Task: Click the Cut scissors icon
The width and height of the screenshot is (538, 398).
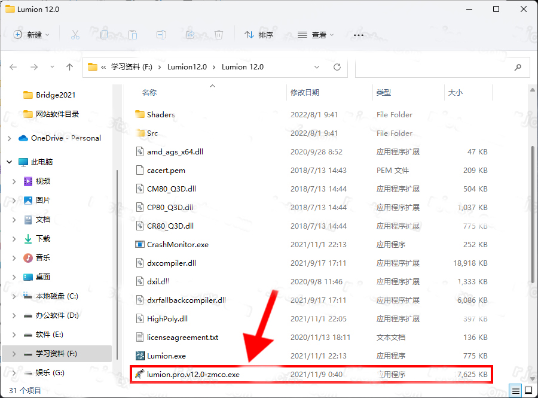Action: click(75, 35)
